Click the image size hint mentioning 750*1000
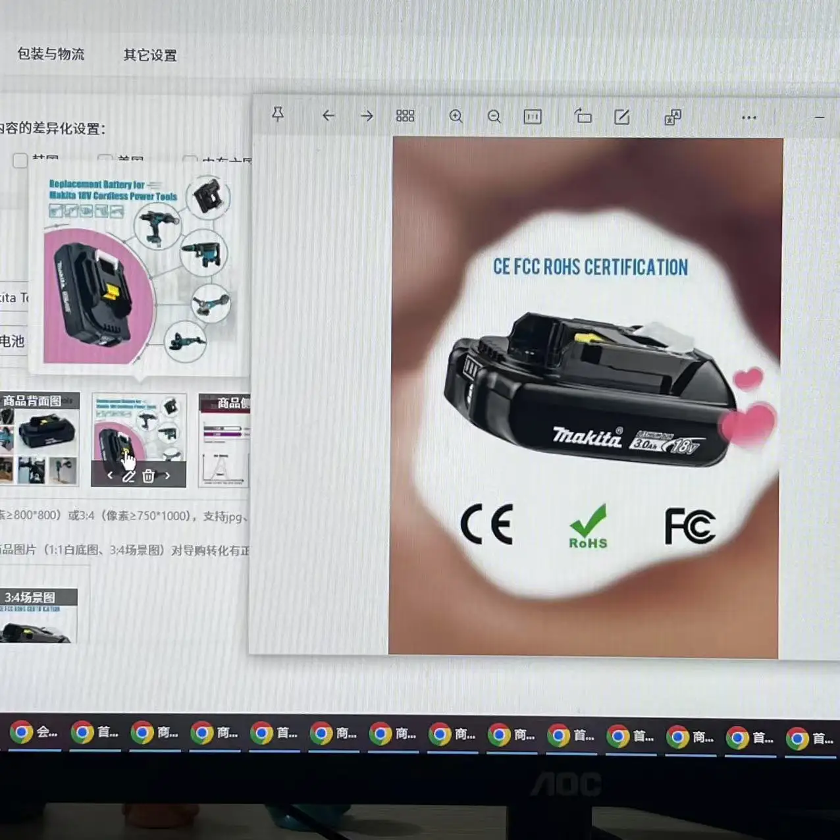840x840 pixels. pyautogui.click(x=125, y=515)
